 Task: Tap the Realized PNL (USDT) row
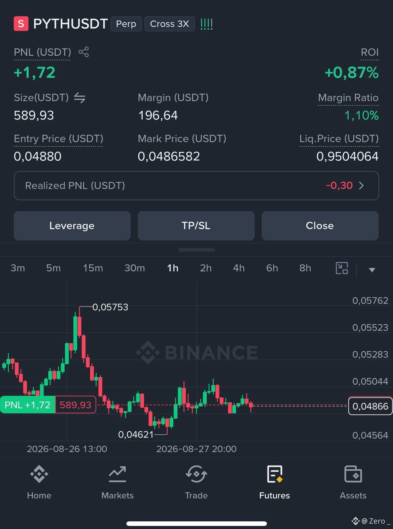point(196,186)
